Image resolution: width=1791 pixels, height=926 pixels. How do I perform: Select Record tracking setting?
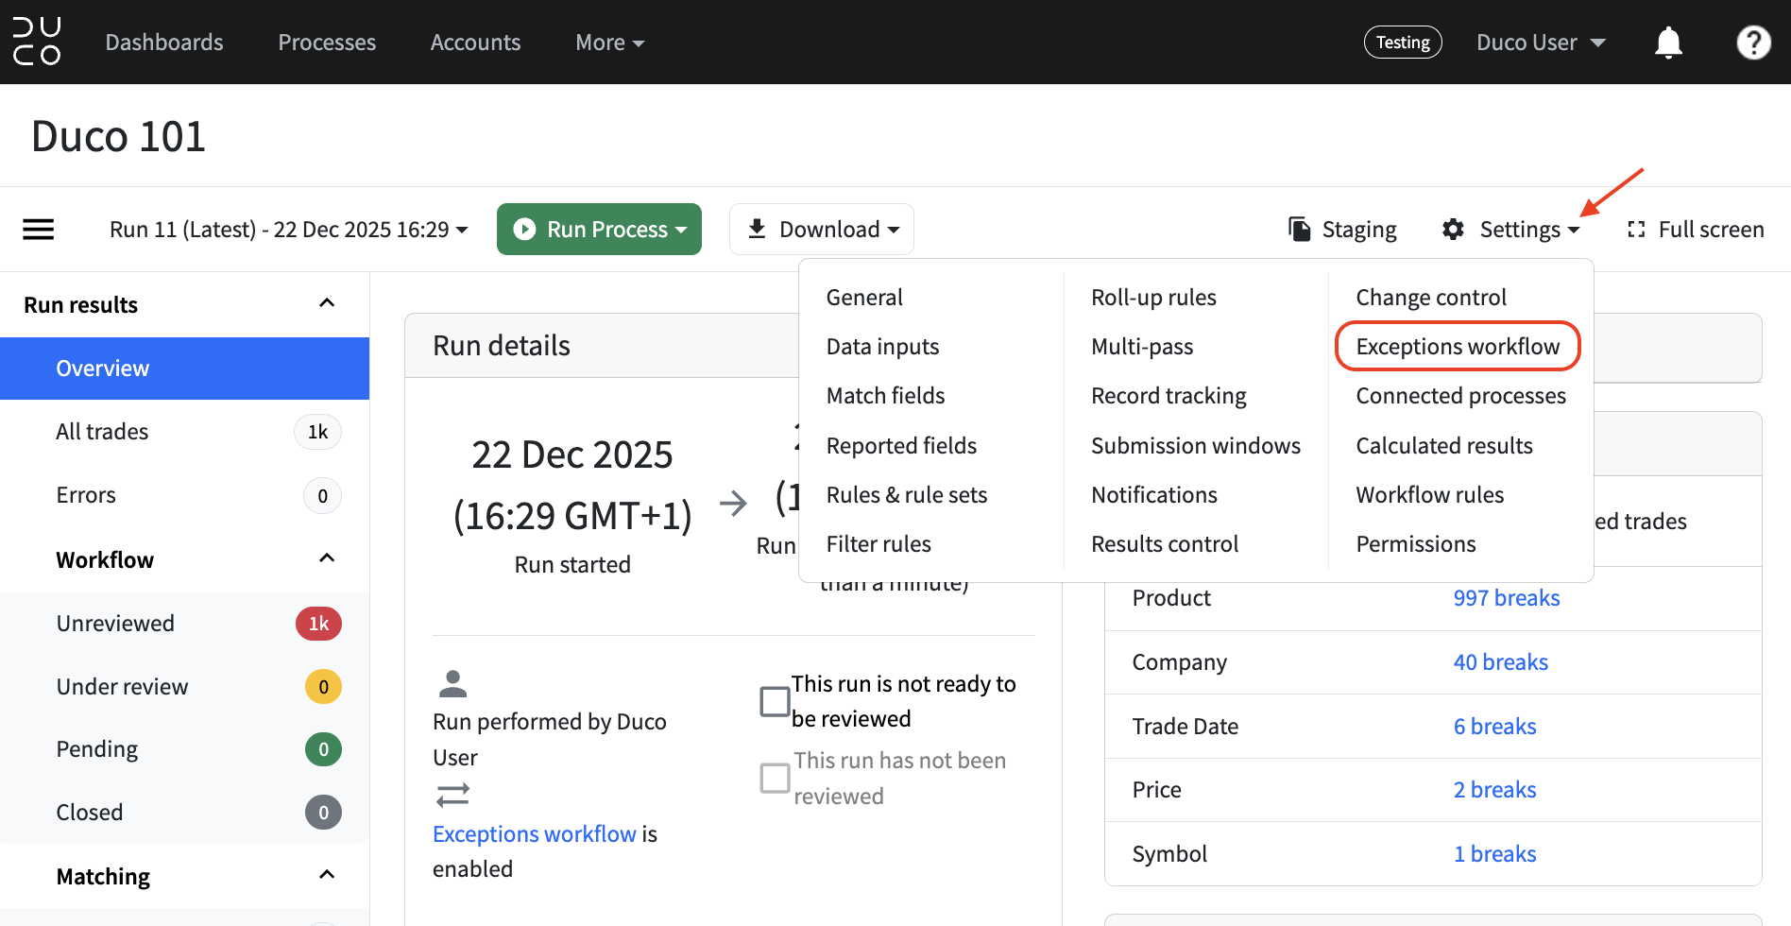pos(1168,396)
